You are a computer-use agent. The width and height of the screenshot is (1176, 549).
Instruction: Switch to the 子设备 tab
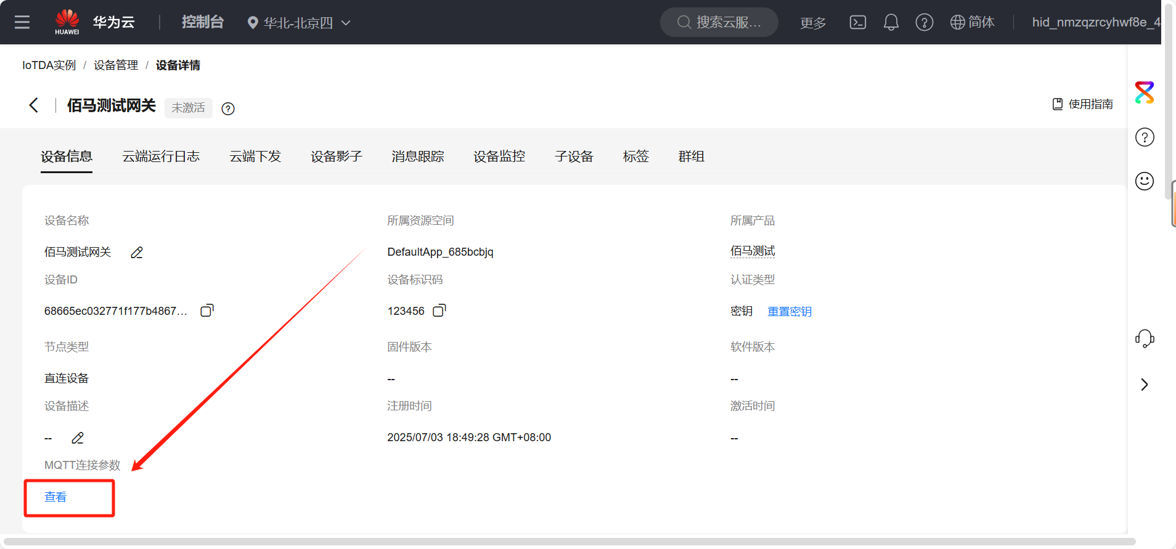pos(573,157)
